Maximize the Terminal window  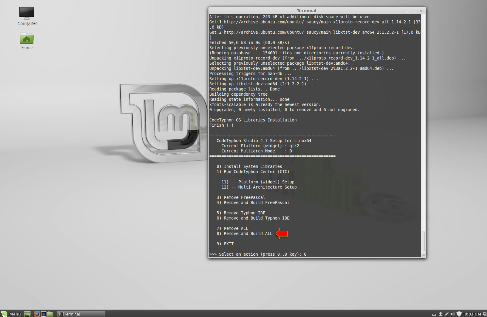tap(414, 11)
